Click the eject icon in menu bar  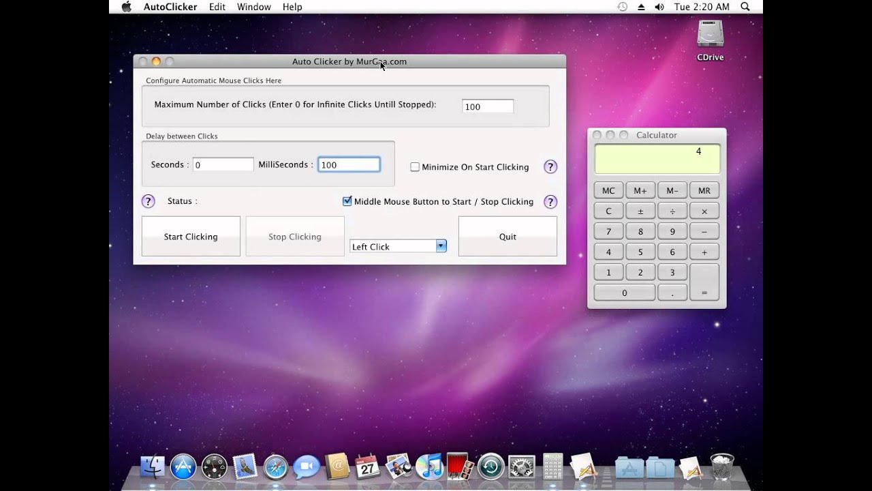[640, 7]
